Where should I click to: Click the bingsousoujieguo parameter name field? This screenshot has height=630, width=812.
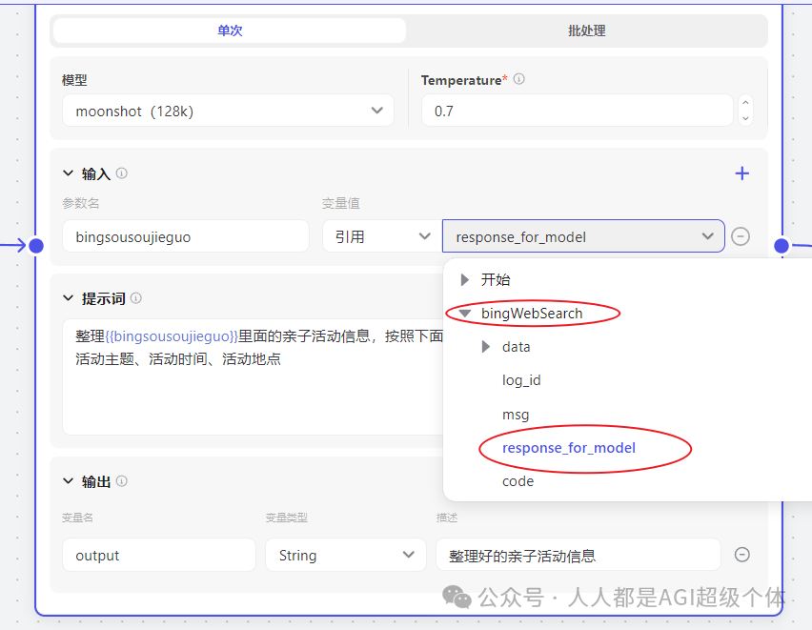point(186,236)
